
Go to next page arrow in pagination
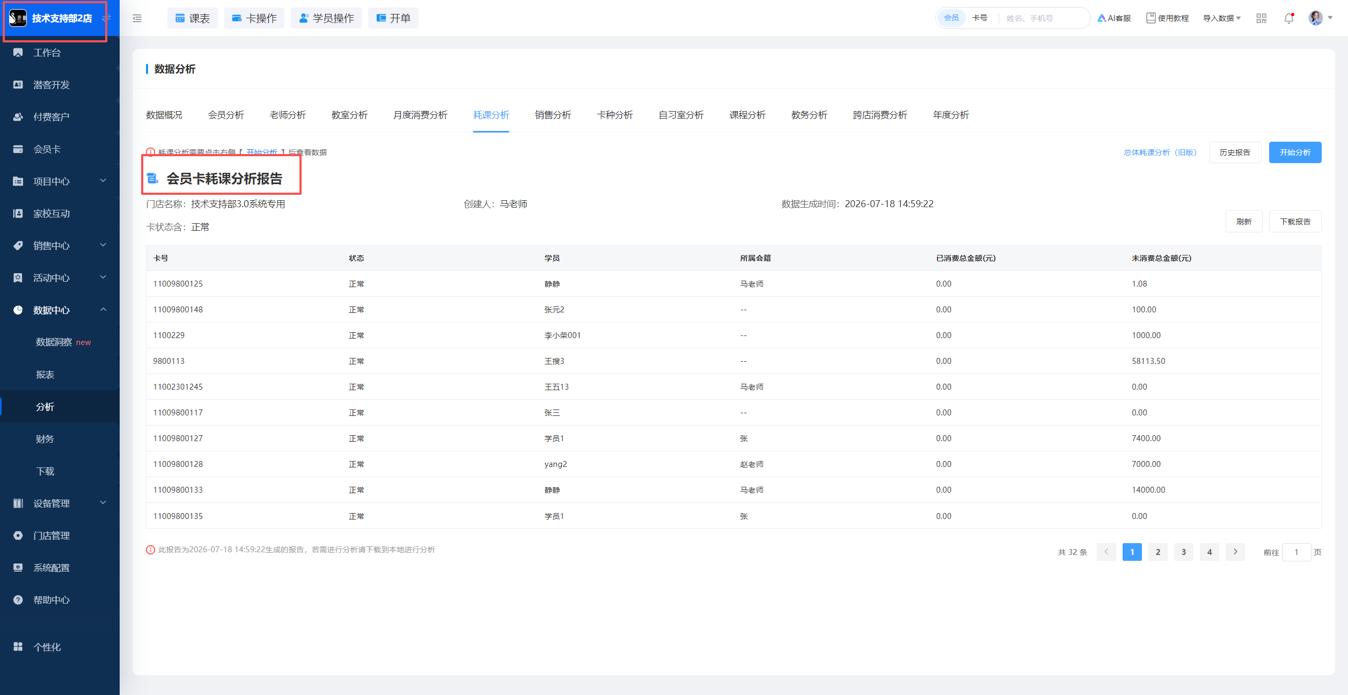coord(1235,552)
